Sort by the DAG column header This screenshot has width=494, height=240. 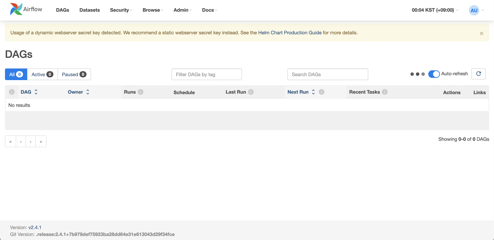26,92
